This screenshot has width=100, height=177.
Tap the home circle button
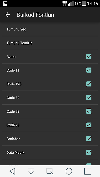click(69, 171)
